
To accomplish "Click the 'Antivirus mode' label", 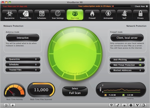I will [12, 32].
